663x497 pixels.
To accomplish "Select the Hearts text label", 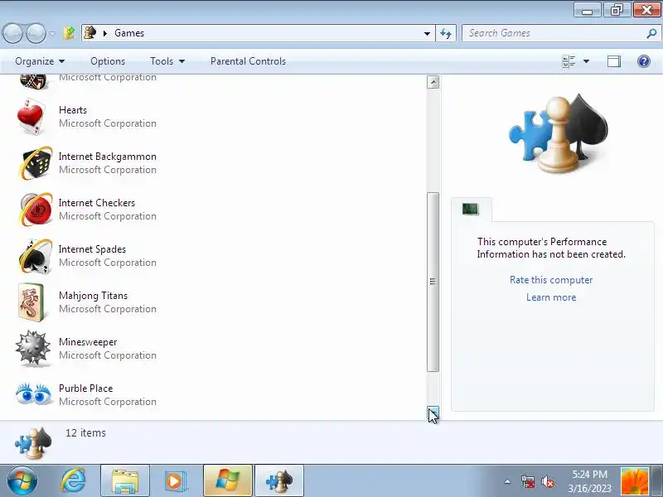I will tap(73, 110).
